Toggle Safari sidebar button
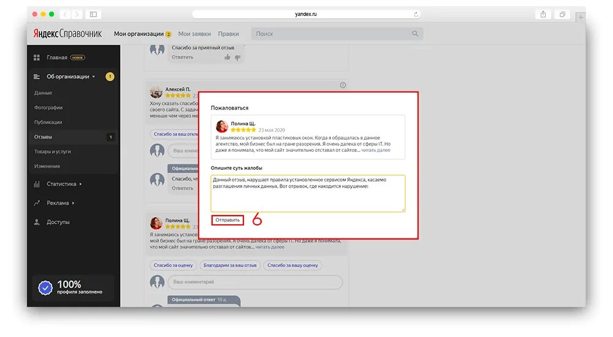Screen dimensions: 613x337 [x=93, y=15]
